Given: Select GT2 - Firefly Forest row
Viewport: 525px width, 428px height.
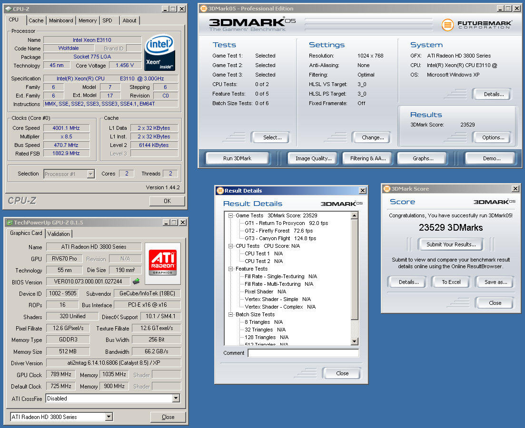Looking at the screenshot, I should click(x=278, y=231).
